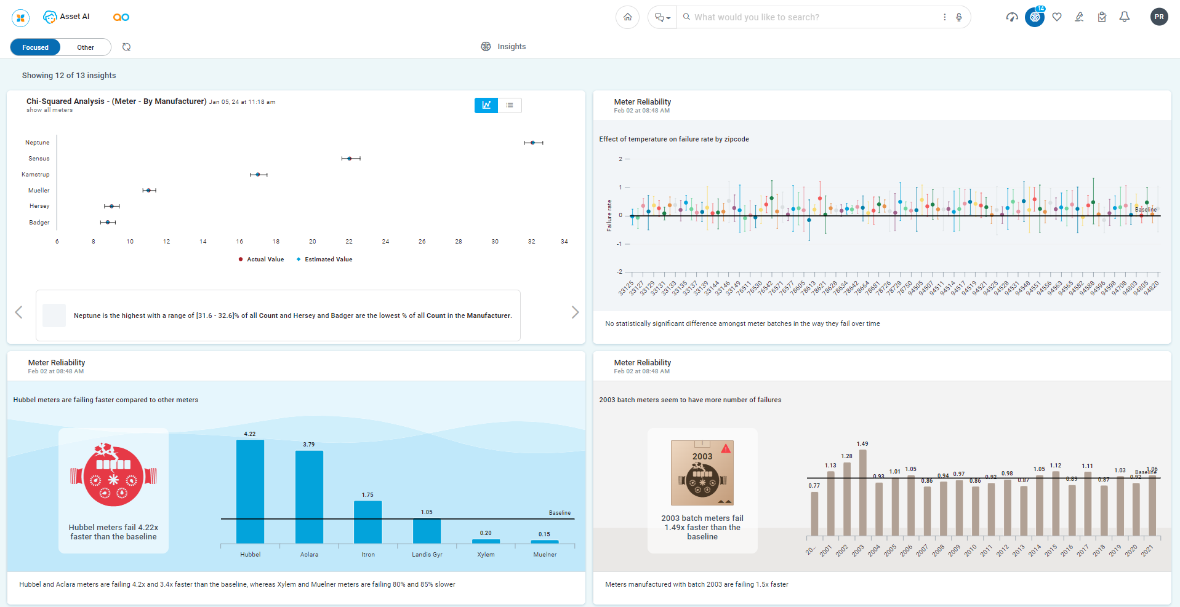Click the pen edit icon in header

point(1079,17)
